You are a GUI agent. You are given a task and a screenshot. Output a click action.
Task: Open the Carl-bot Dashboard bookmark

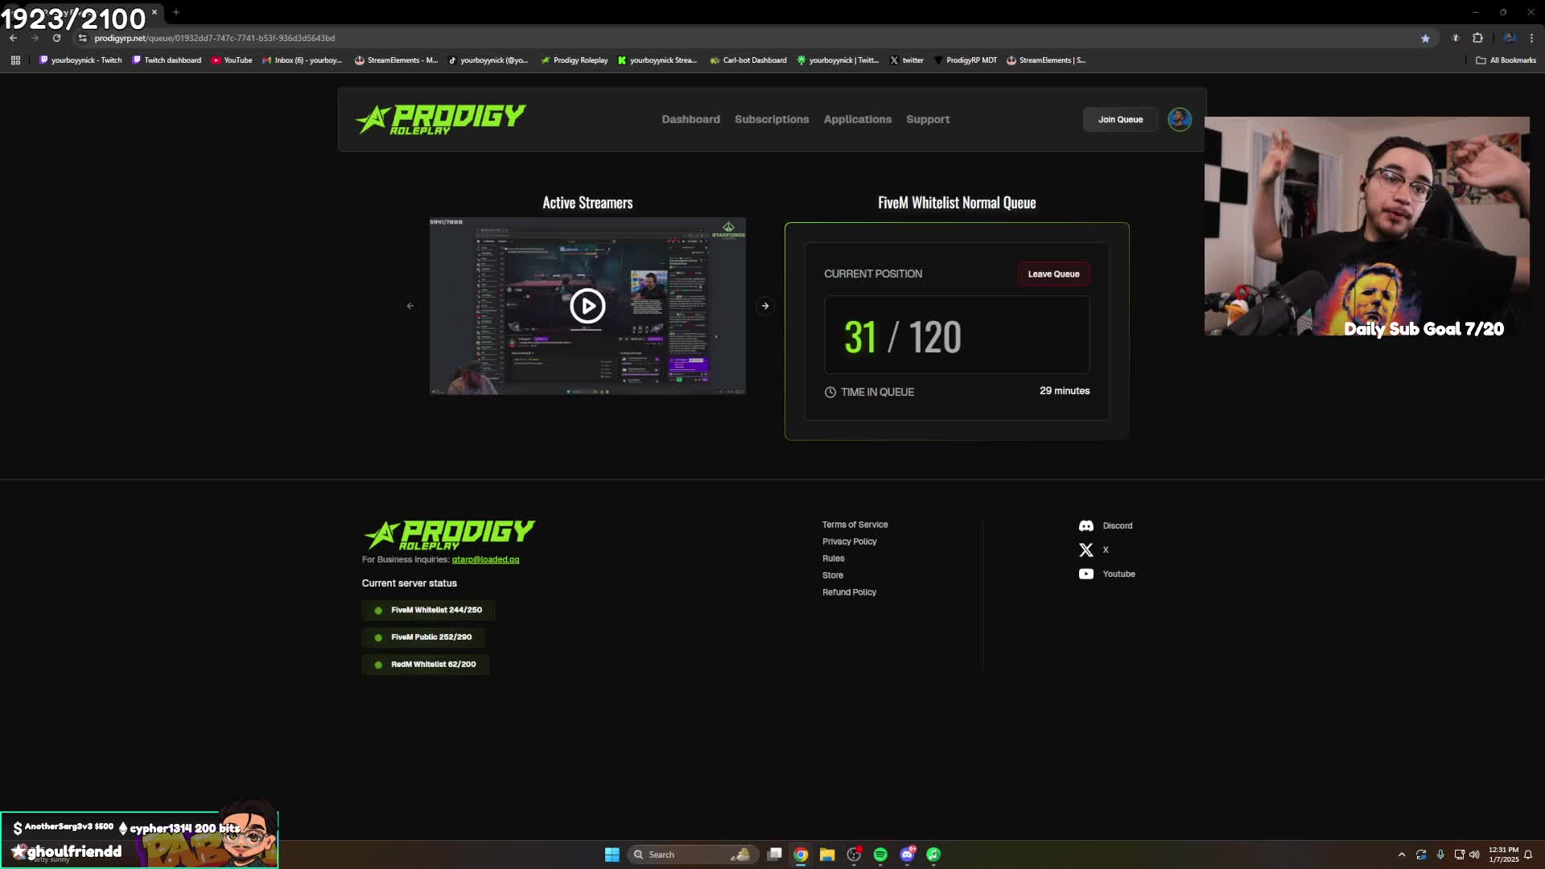[x=748, y=60]
